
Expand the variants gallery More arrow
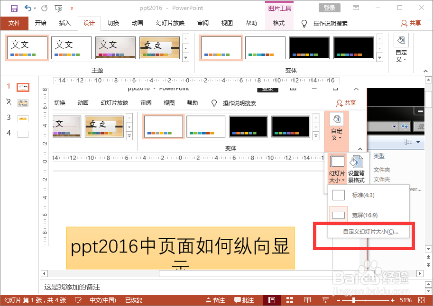coord(380,57)
